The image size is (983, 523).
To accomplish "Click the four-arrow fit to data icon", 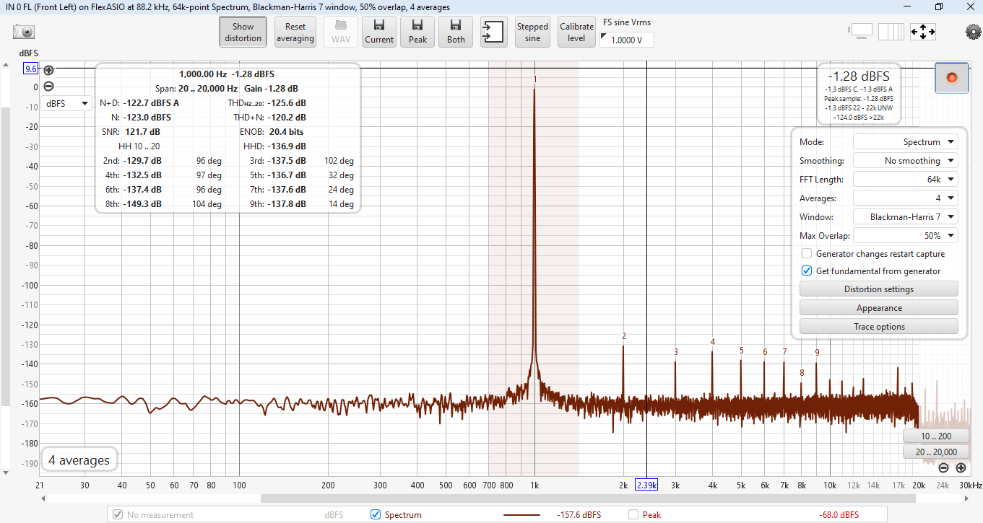I will [x=923, y=31].
